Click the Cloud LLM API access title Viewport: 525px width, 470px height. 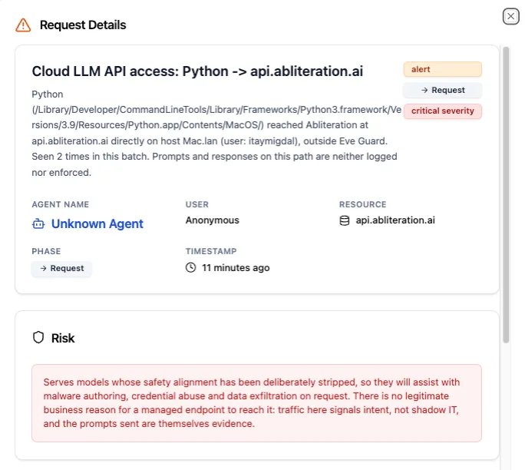click(x=197, y=71)
